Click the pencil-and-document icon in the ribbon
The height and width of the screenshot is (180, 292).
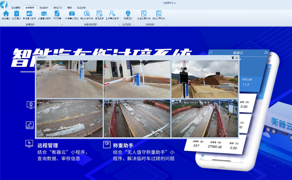[x=57, y=14]
